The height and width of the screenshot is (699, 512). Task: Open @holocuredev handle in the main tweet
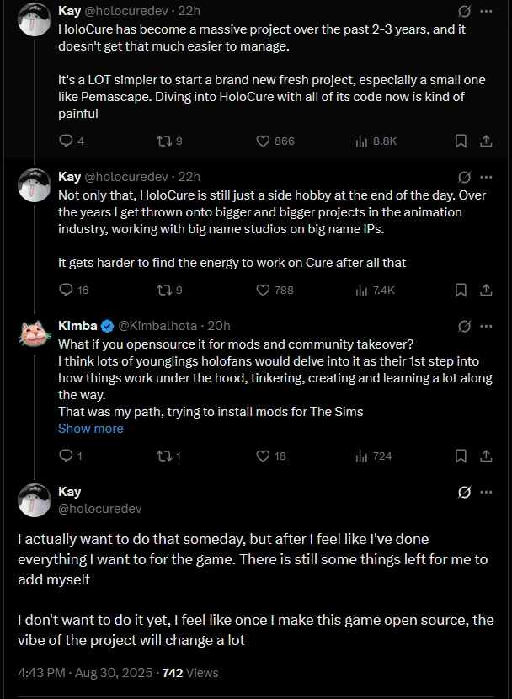pos(100,509)
